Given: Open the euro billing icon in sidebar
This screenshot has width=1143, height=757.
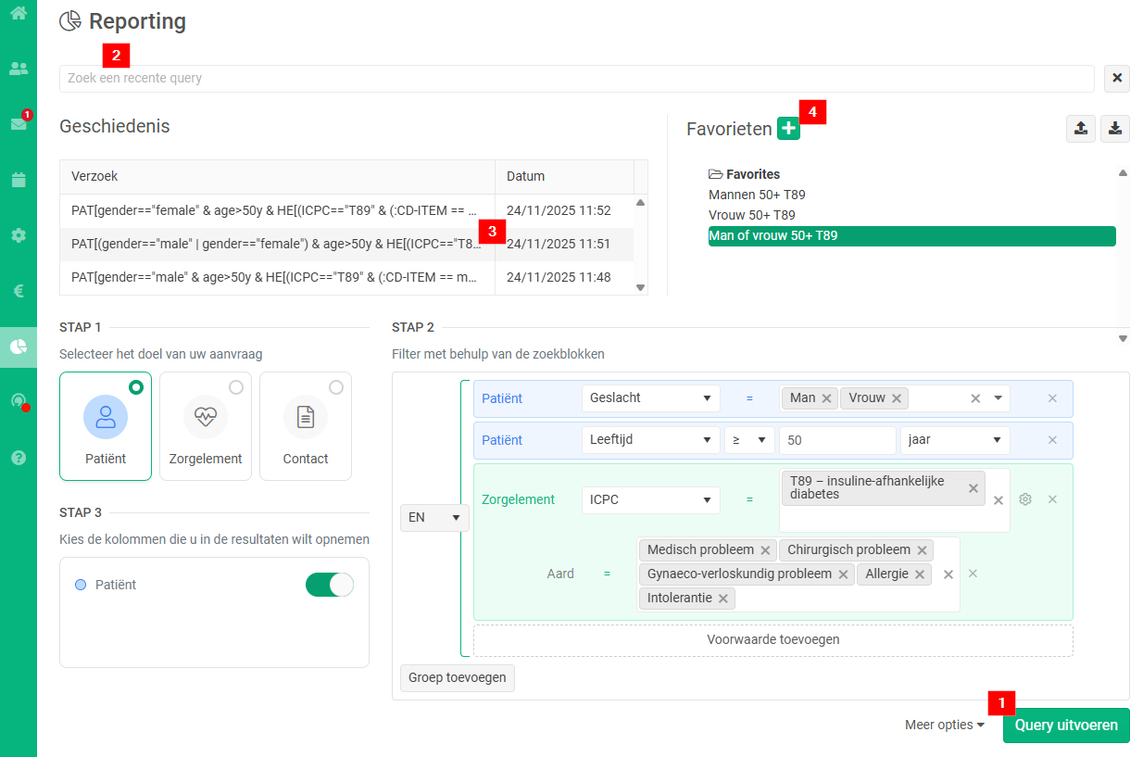Looking at the screenshot, I should click(x=19, y=291).
